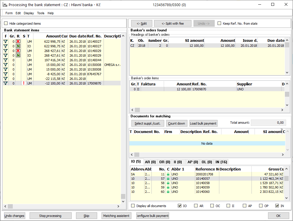Click green N status icon in 268 427,61 IO row
The width and height of the screenshot is (293, 221).
(x=18, y=55)
